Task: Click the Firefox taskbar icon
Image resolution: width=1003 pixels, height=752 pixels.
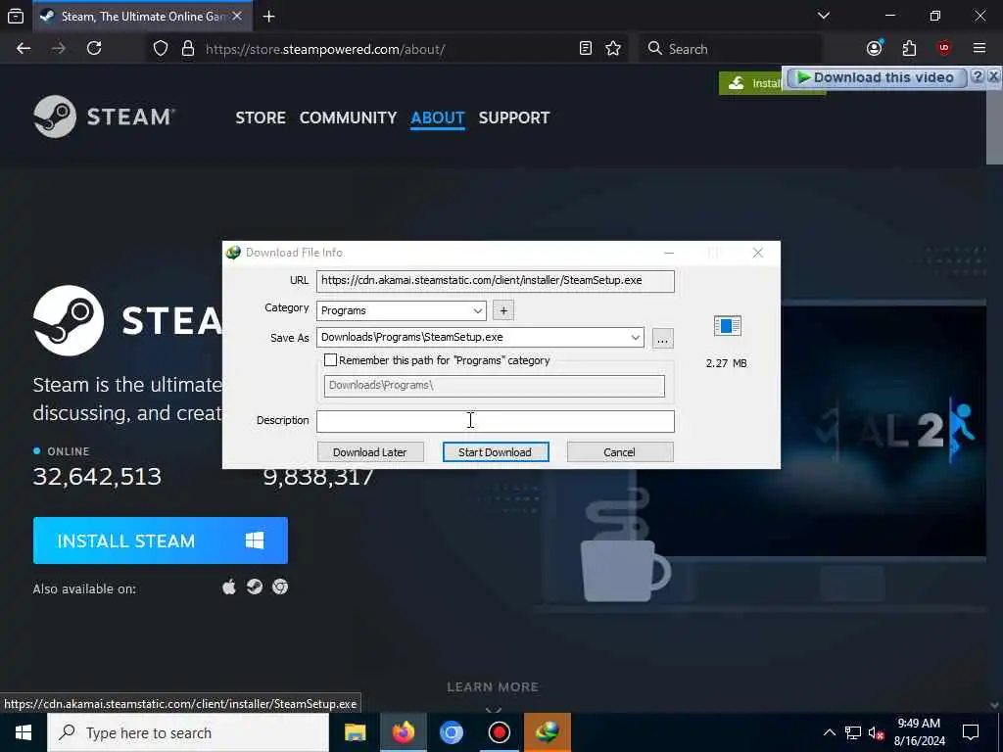Action: pyautogui.click(x=404, y=732)
